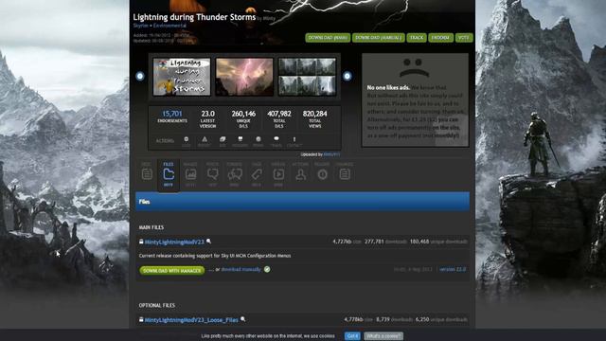Show previous images with the left carousel arrow

140,76
